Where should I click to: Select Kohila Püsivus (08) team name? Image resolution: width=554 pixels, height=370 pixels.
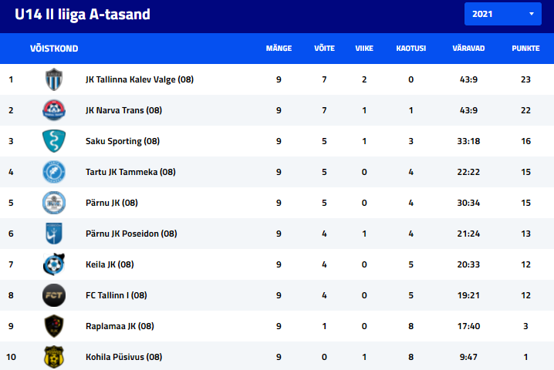pos(123,357)
